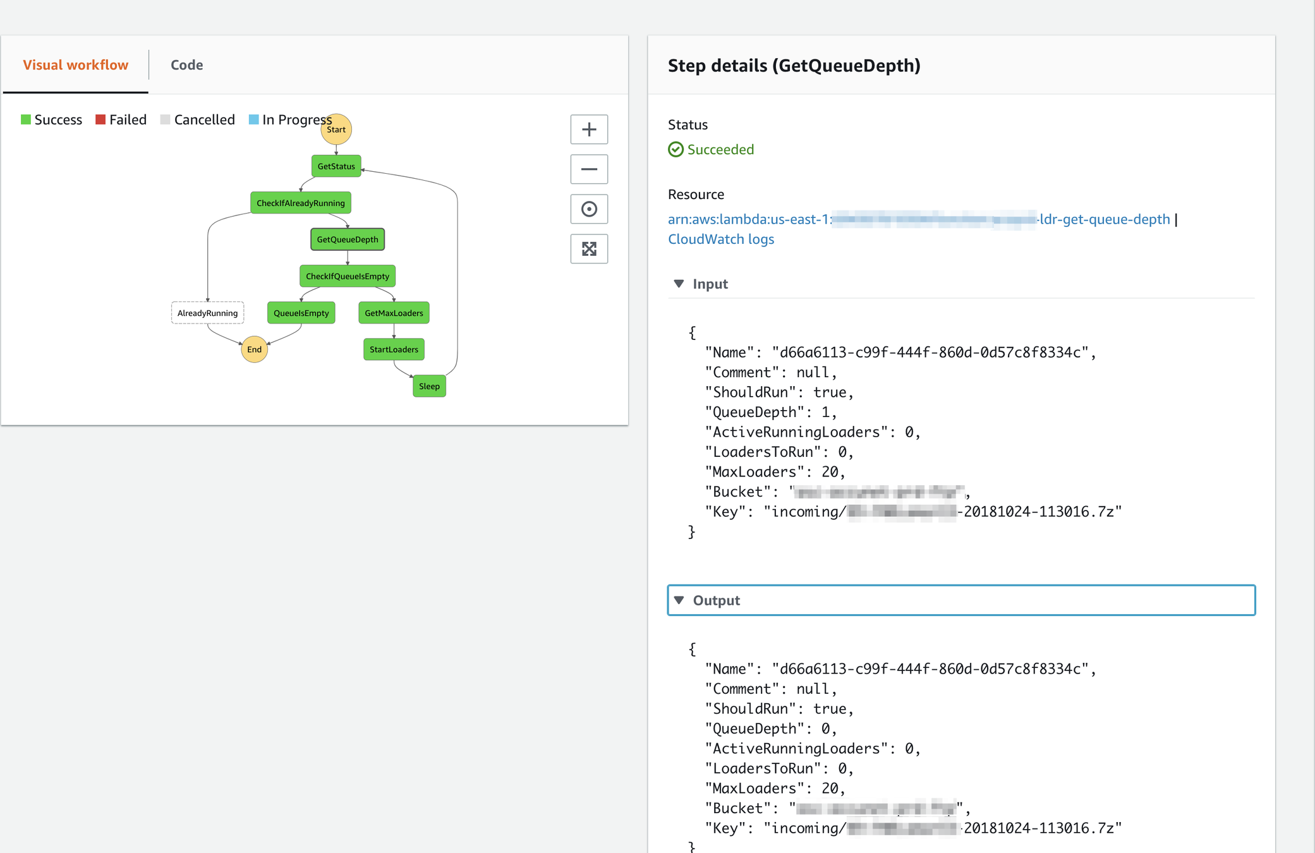Screen dimensions: 1315x853
Task: Select the Sleep step node
Action: coord(429,386)
